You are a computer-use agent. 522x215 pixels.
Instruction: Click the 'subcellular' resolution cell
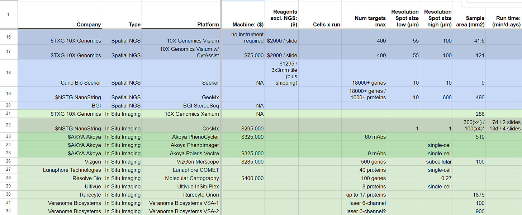[436, 161]
